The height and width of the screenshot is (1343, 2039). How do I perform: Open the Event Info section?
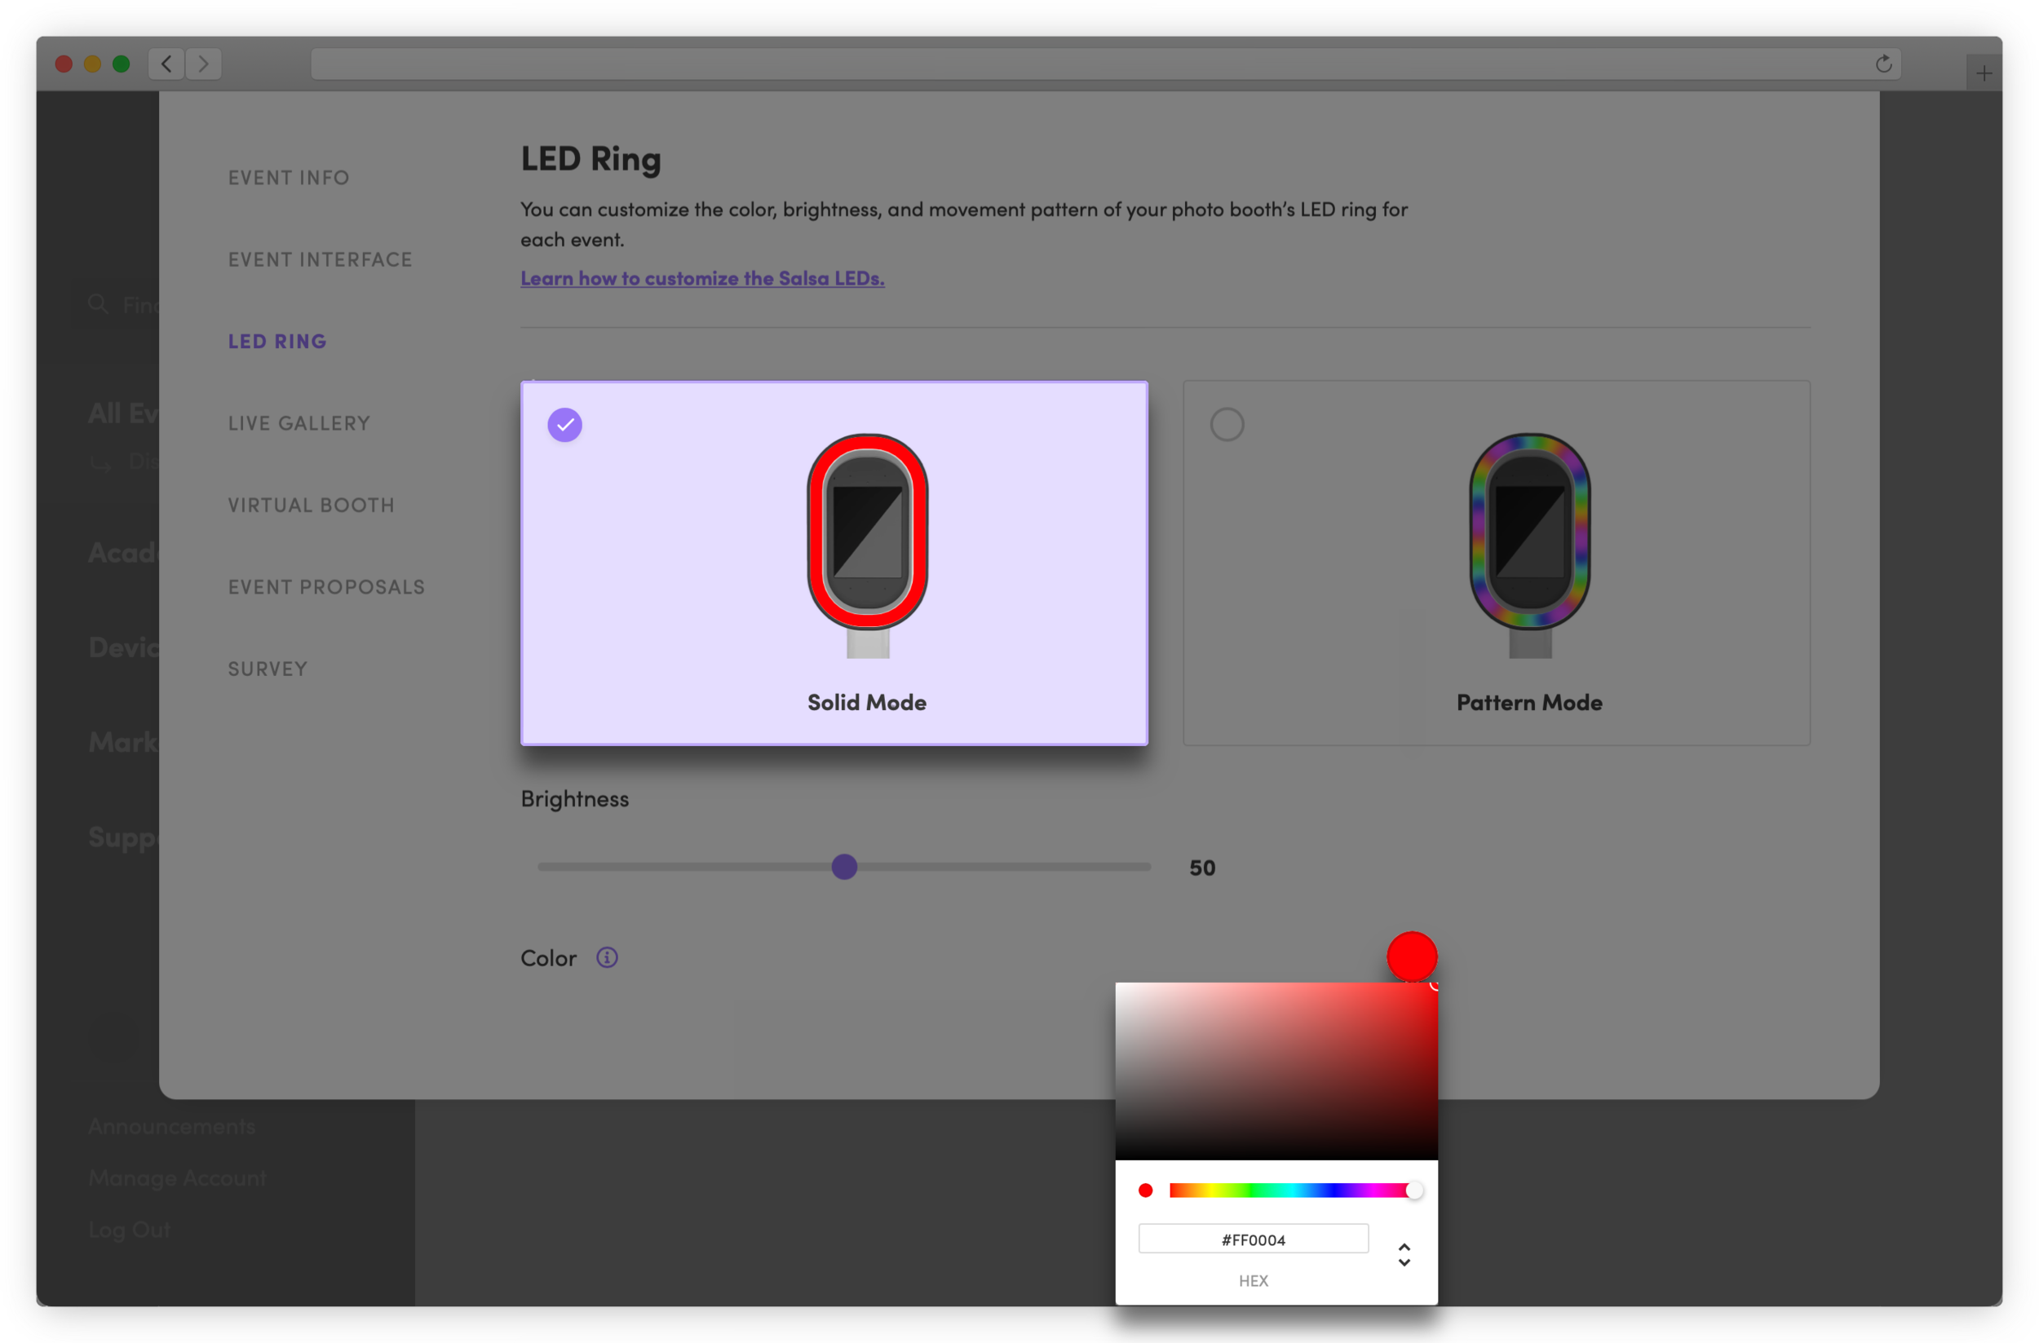[289, 178]
